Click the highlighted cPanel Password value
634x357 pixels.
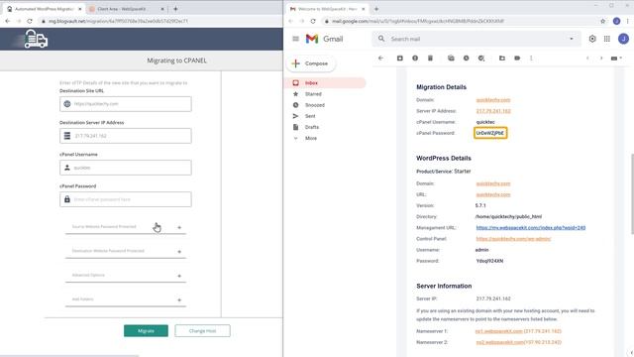pos(490,133)
